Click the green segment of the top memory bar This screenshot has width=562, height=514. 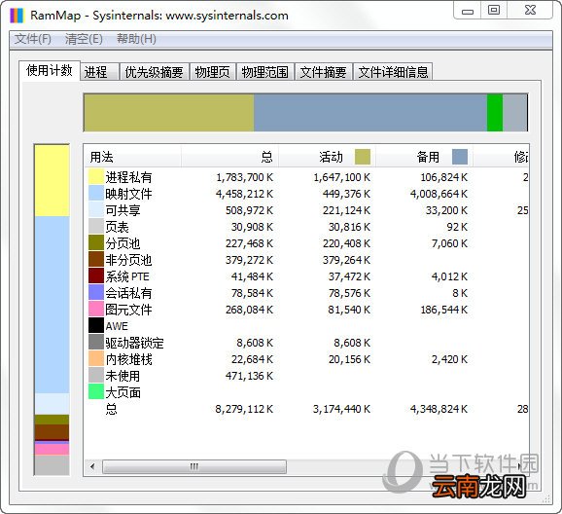tap(495, 113)
